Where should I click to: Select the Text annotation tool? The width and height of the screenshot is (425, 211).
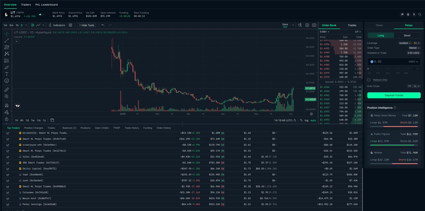[x=7, y=74]
